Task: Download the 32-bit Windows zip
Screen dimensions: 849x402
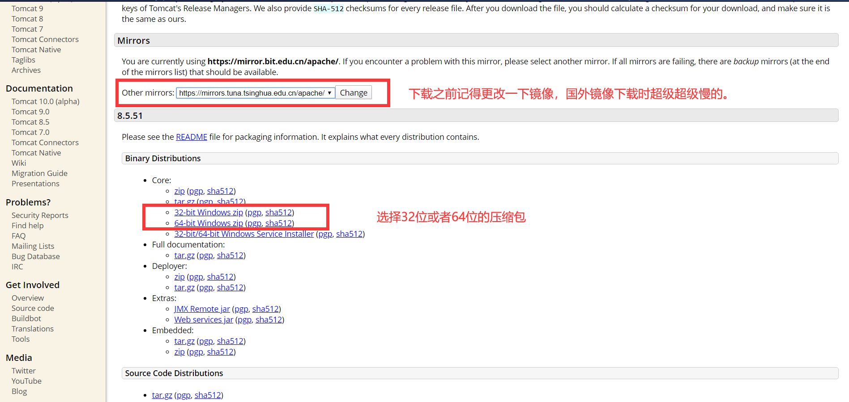Action: click(x=209, y=213)
